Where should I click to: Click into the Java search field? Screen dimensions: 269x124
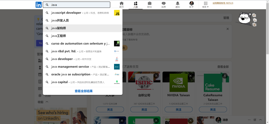[79, 5]
